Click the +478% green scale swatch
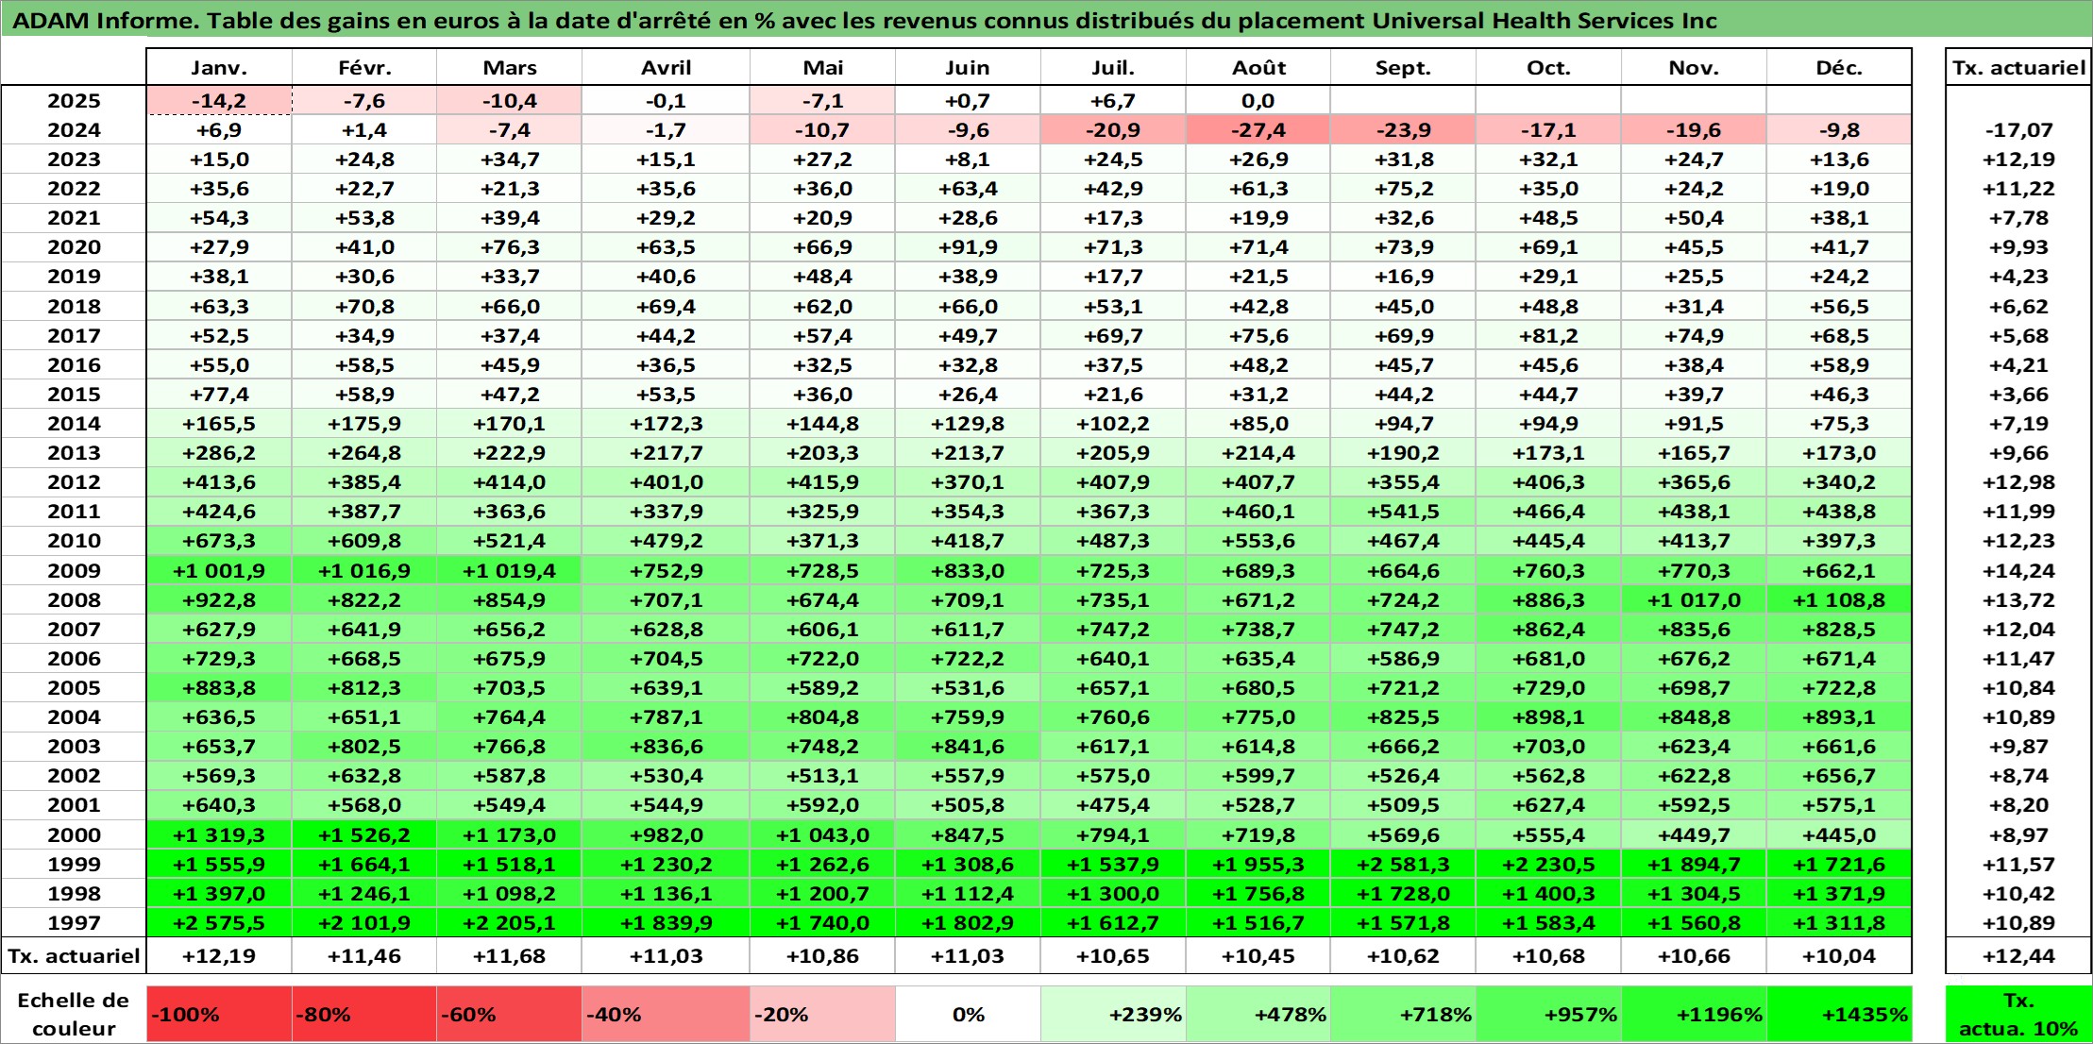Viewport: 2093px width, 1044px height. pos(1258,1015)
